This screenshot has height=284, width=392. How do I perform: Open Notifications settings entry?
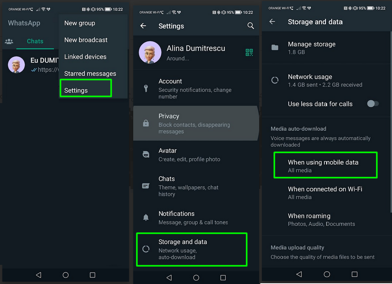point(196,218)
